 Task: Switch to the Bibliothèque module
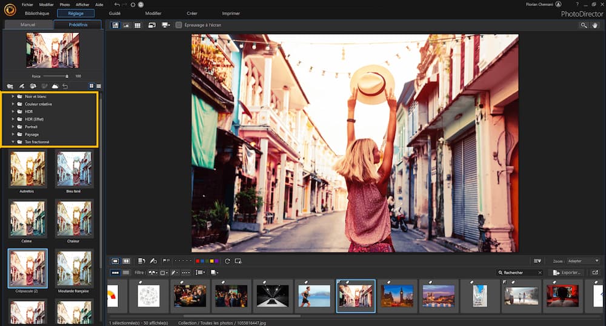37,13
